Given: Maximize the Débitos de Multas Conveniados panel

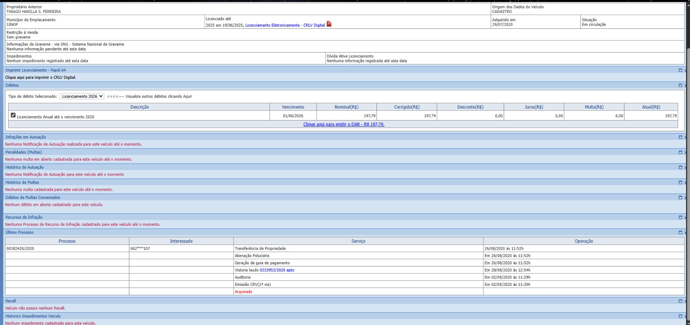Looking at the screenshot, I should (681, 198).
